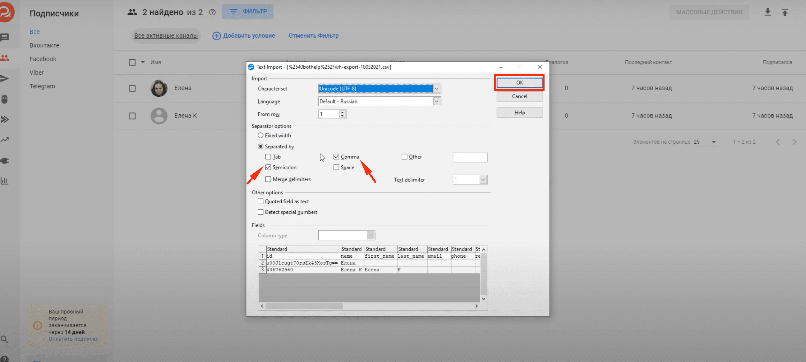
Task: Click the help question mark near count
Action: (212, 12)
